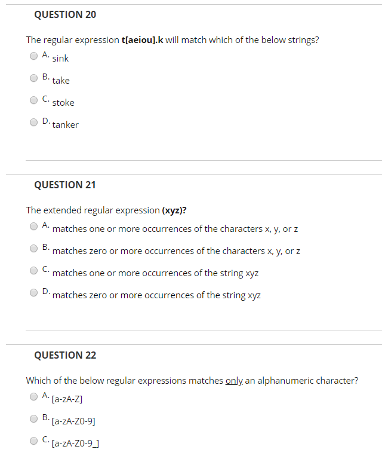382x471 pixels.
Task: Choose 'one or more occurrences of characters x, y, or z'
Action: pyautogui.click(x=33, y=226)
